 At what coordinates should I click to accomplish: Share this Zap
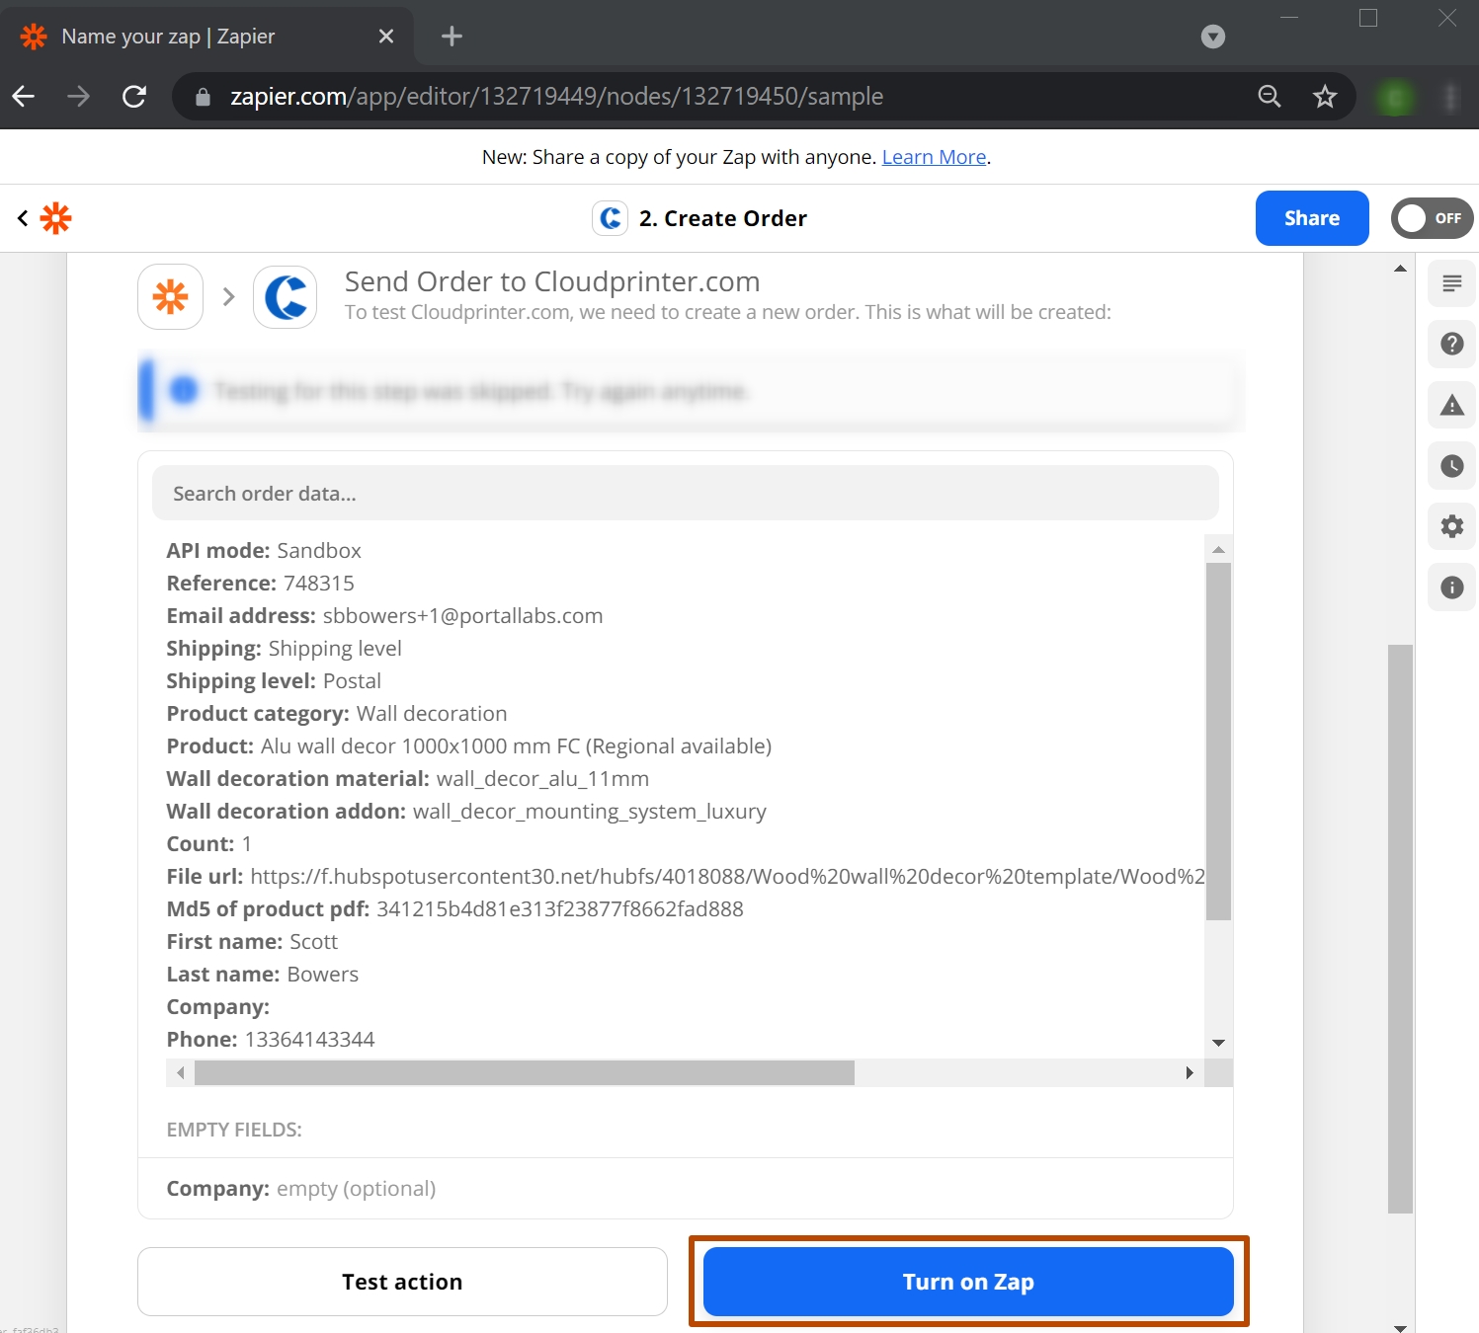click(x=1312, y=218)
